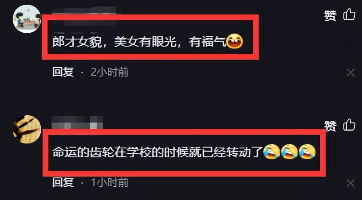The image size is (362, 200).
Task: Open first commenter's cartoon avatar
Action: pos(27,19)
